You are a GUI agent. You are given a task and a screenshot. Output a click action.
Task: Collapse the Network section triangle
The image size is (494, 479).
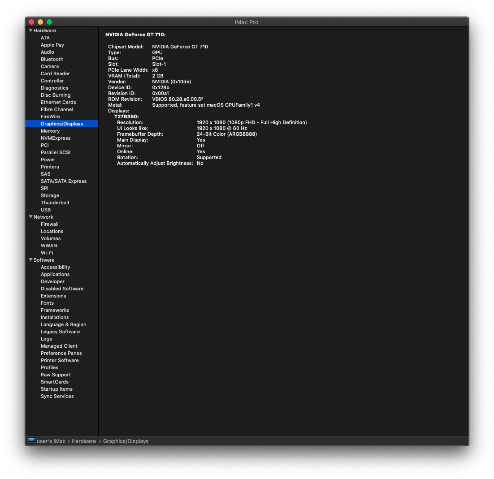30,217
